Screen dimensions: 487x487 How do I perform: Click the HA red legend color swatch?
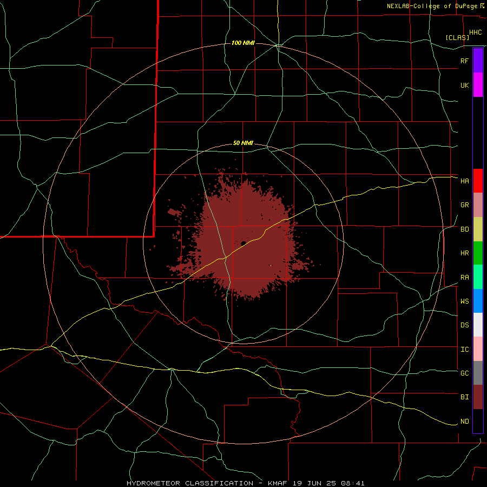(x=478, y=181)
